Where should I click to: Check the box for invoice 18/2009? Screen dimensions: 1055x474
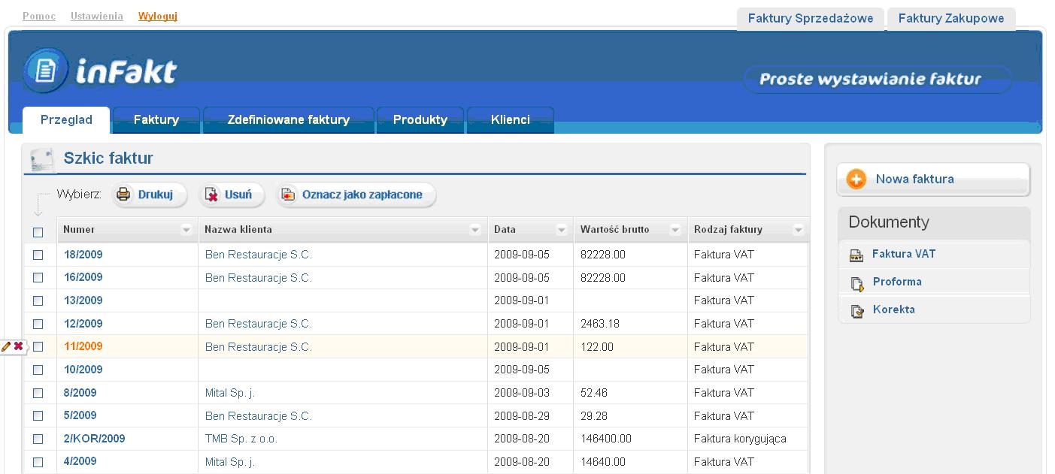tap(38, 255)
